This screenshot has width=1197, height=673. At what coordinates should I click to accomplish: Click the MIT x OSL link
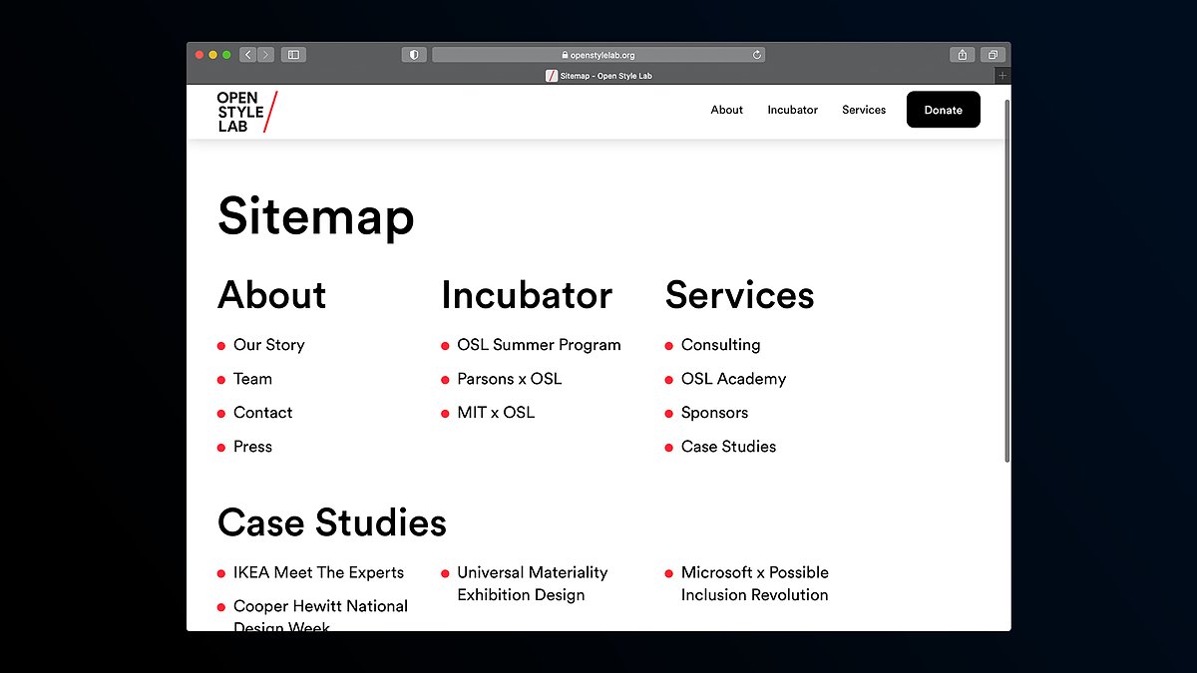tap(495, 412)
